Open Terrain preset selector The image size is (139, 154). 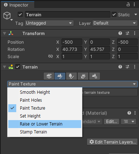click(x=127, y=67)
